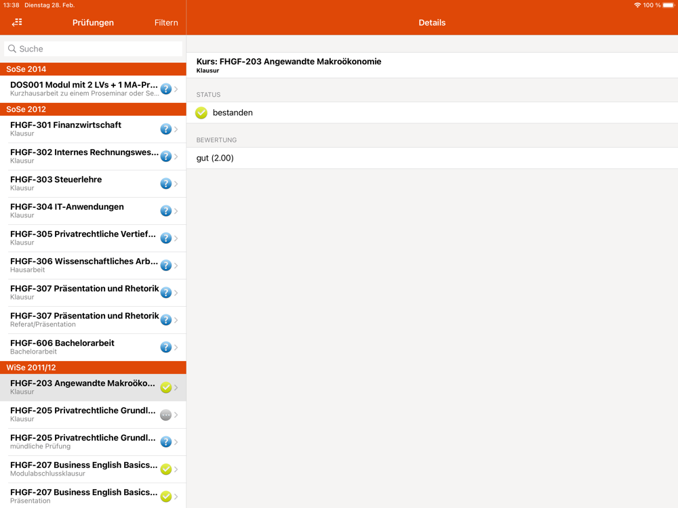Tap question-mark icon for FHGF-302 Internes Rechnungswesen
Screen dimensions: 678x508
pyautogui.click(x=166, y=156)
